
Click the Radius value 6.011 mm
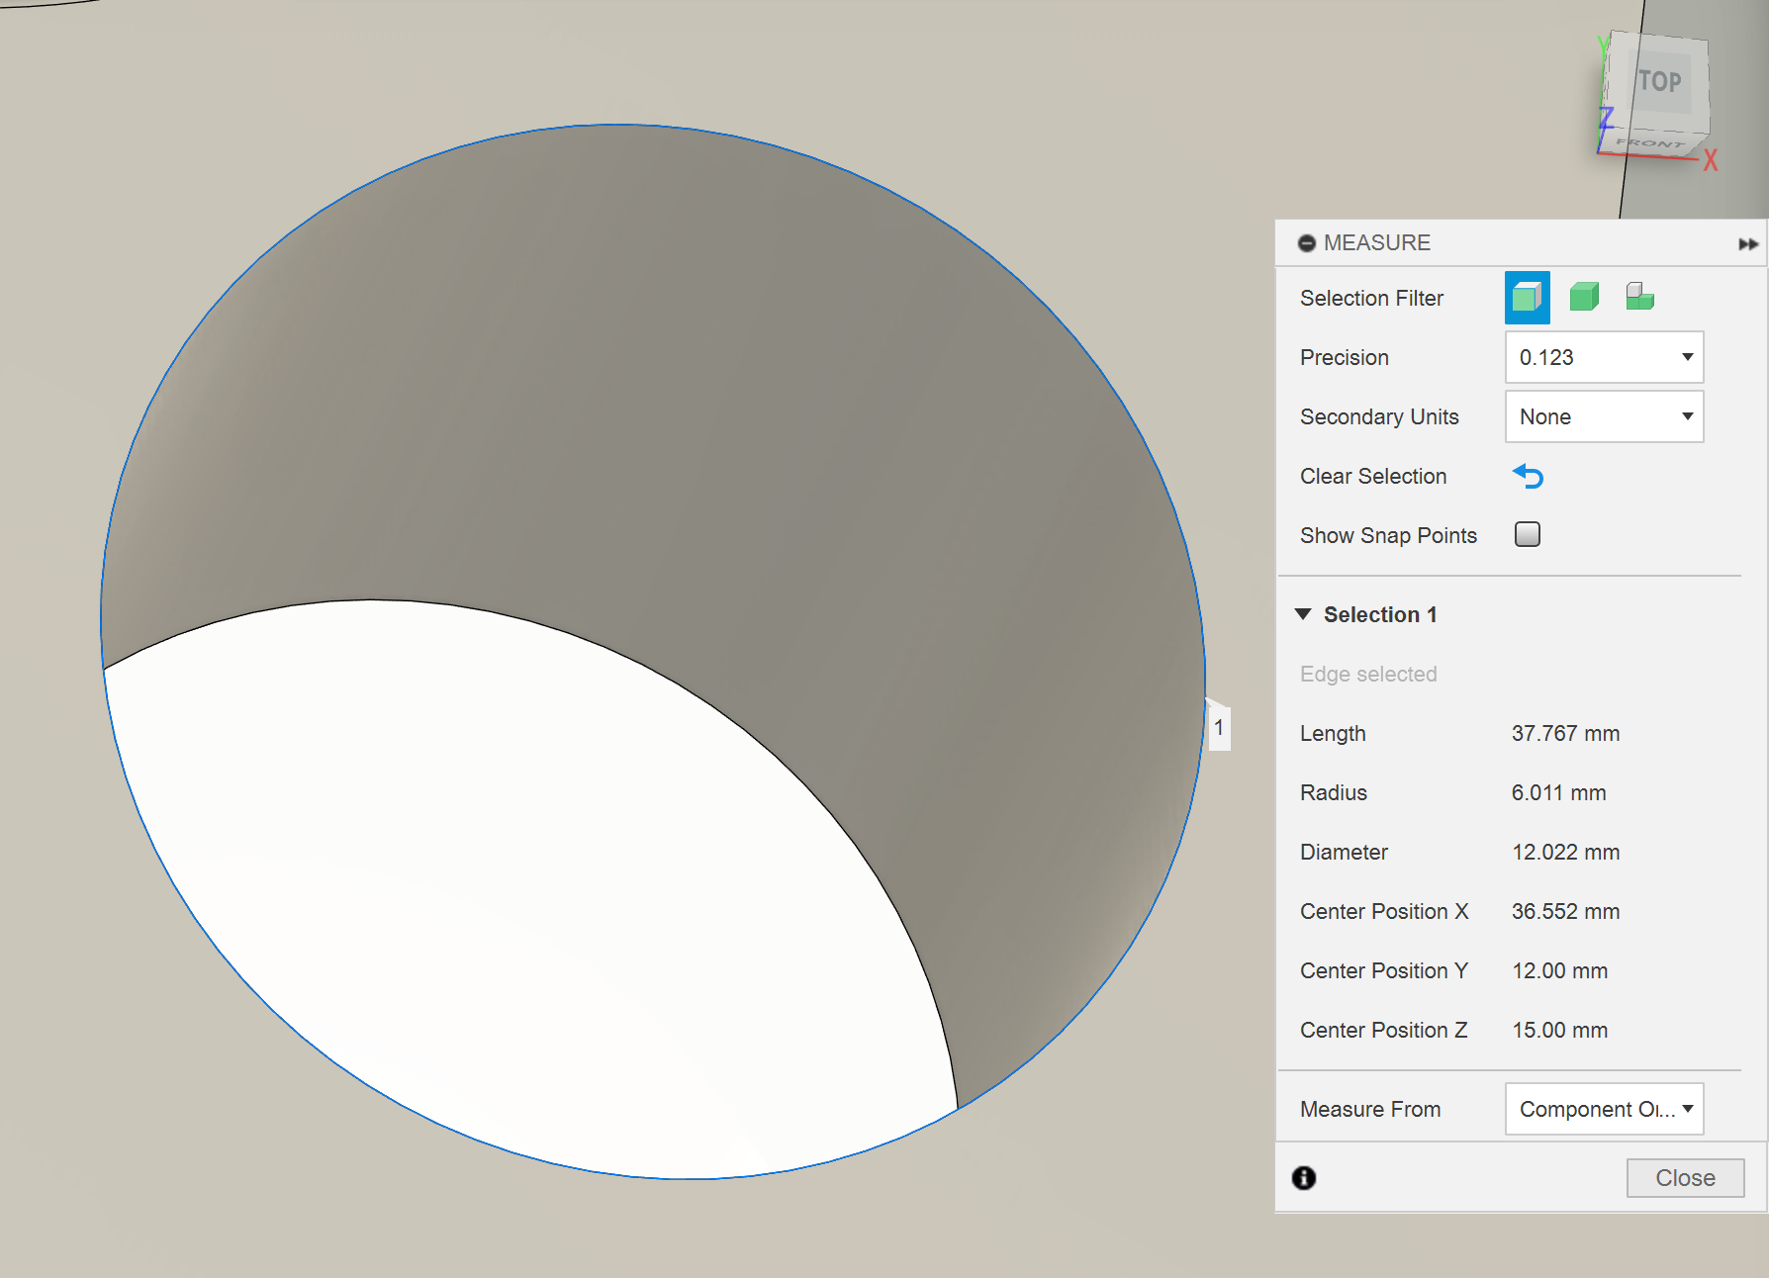(1558, 793)
